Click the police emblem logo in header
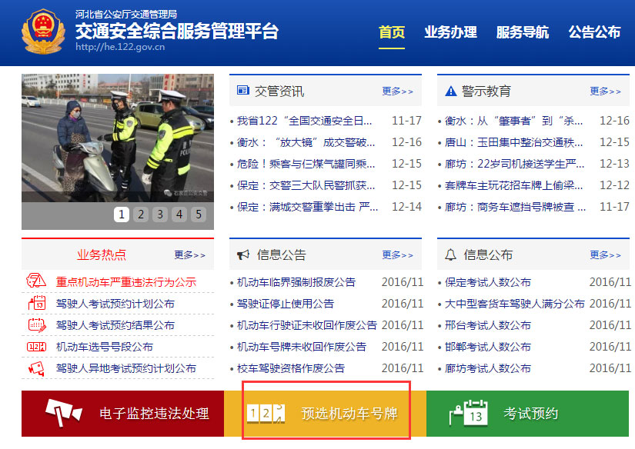This screenshot has width=635, height=449. 44,29
